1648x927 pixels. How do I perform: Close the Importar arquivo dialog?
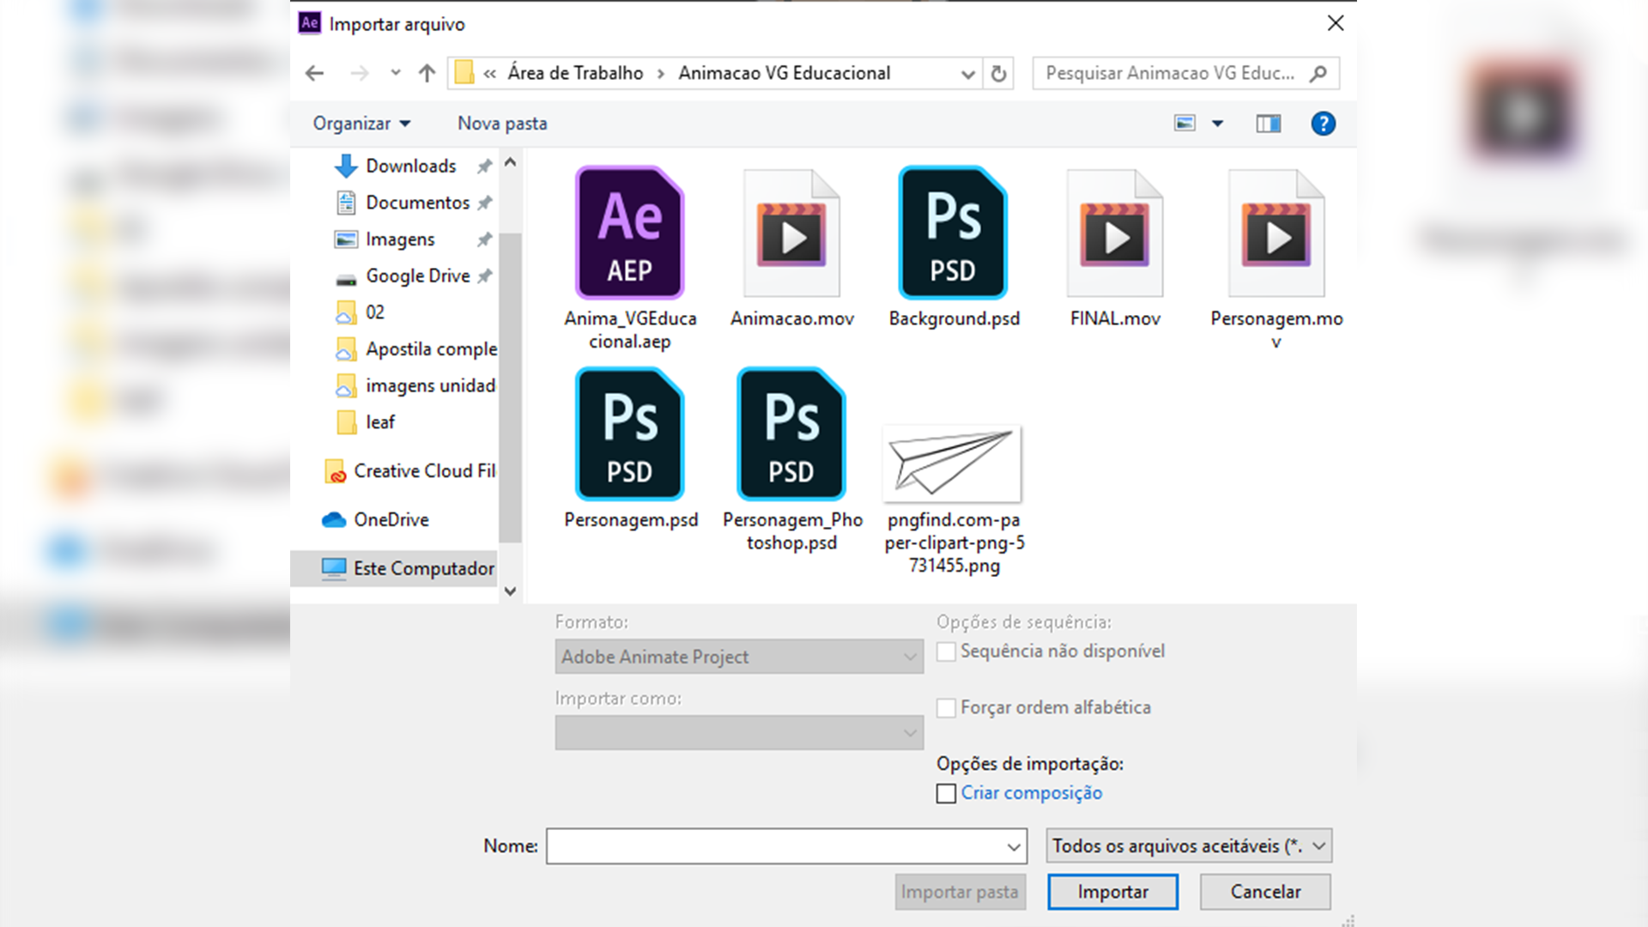pos(1336,23)
